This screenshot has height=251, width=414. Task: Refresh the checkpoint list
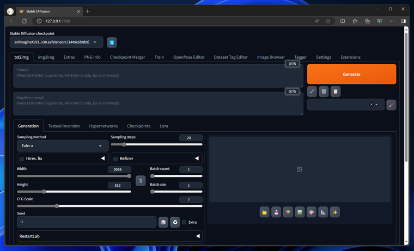point(112,42)
